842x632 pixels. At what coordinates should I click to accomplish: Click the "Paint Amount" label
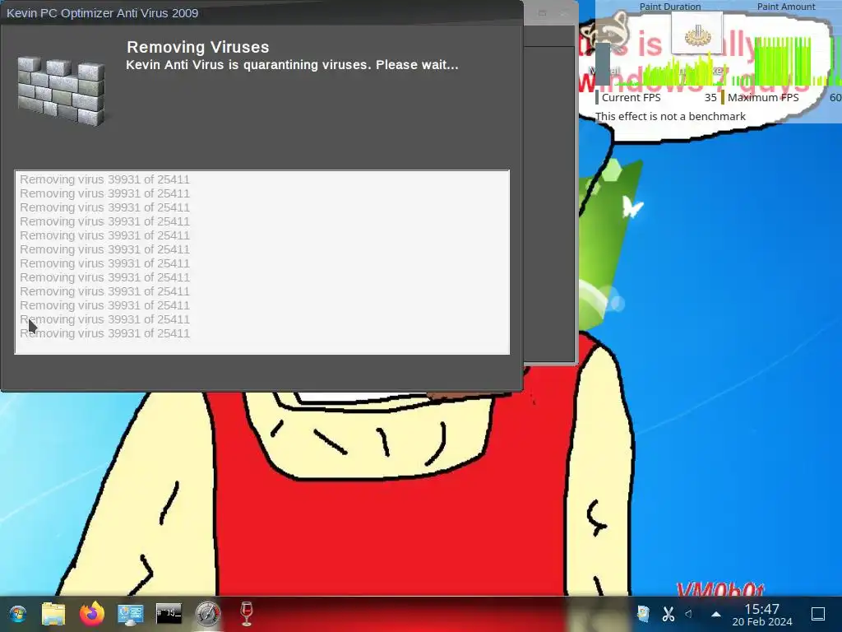pos(786,7)
